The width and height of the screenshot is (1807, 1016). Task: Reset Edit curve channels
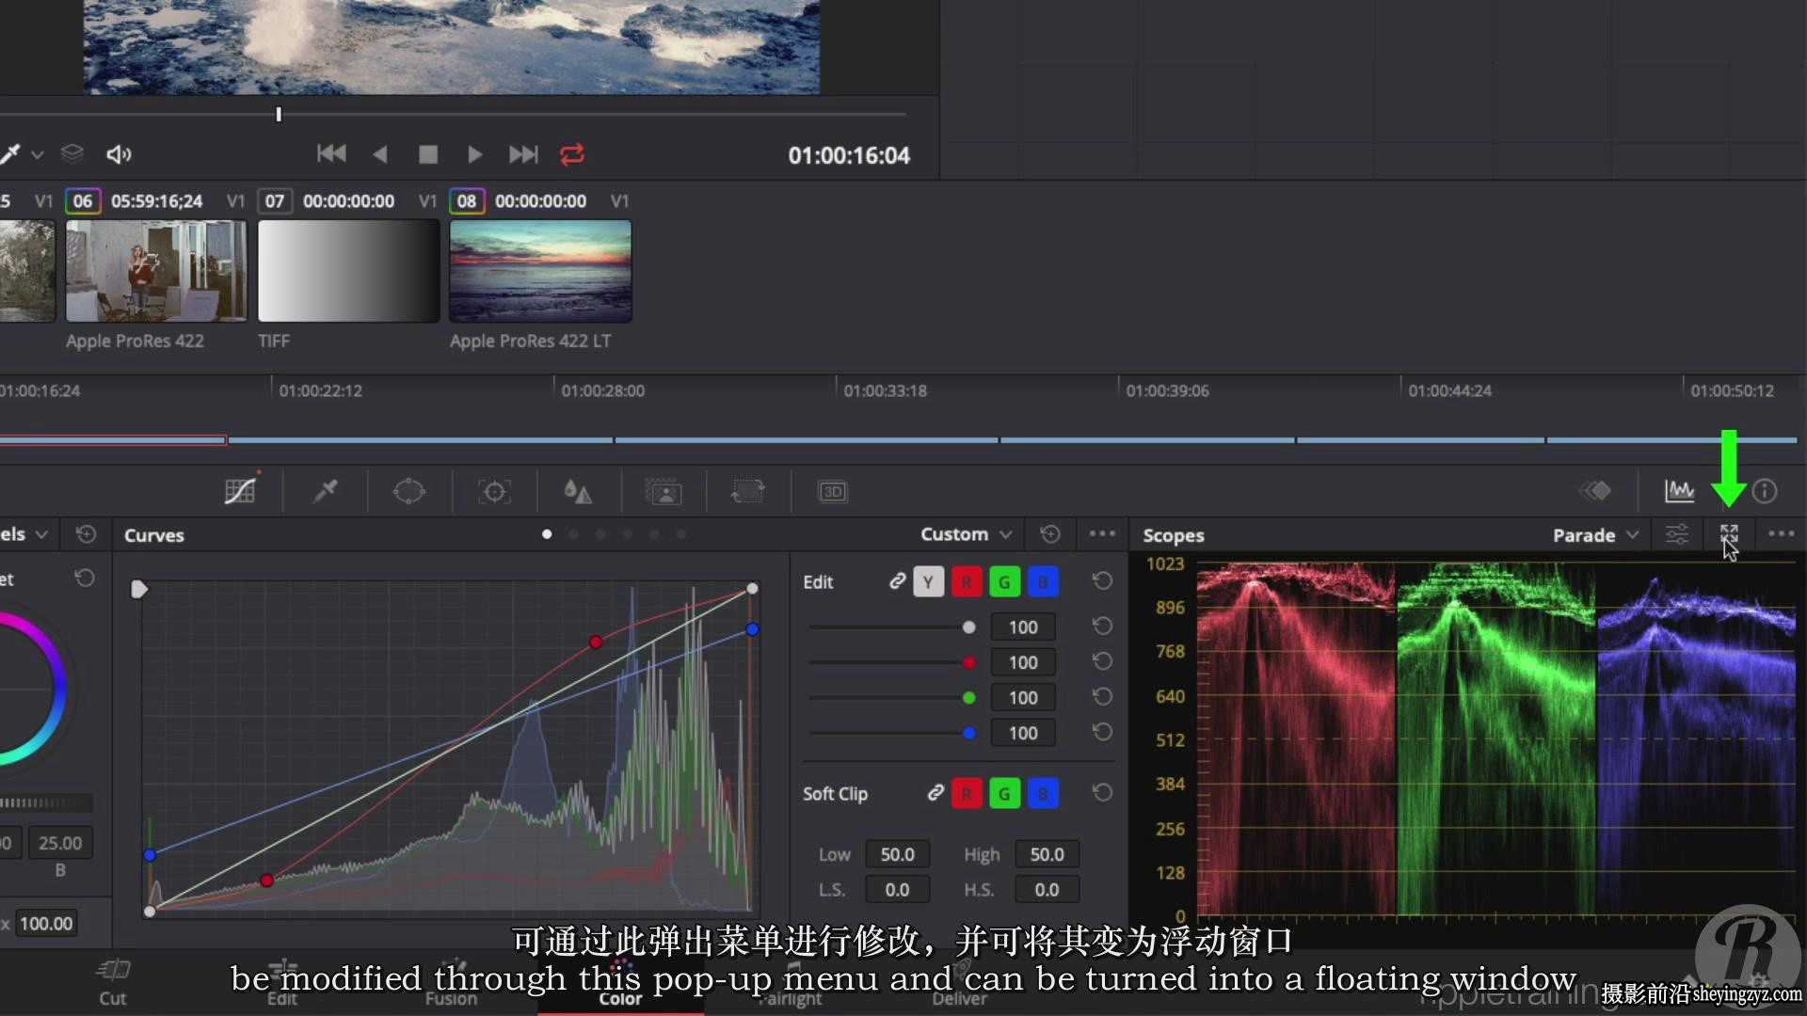point(1102,581)
